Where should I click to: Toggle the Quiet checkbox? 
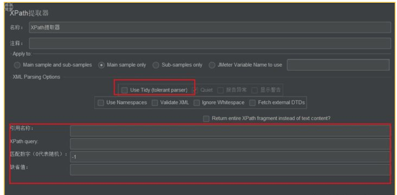[x=195, y=90]
